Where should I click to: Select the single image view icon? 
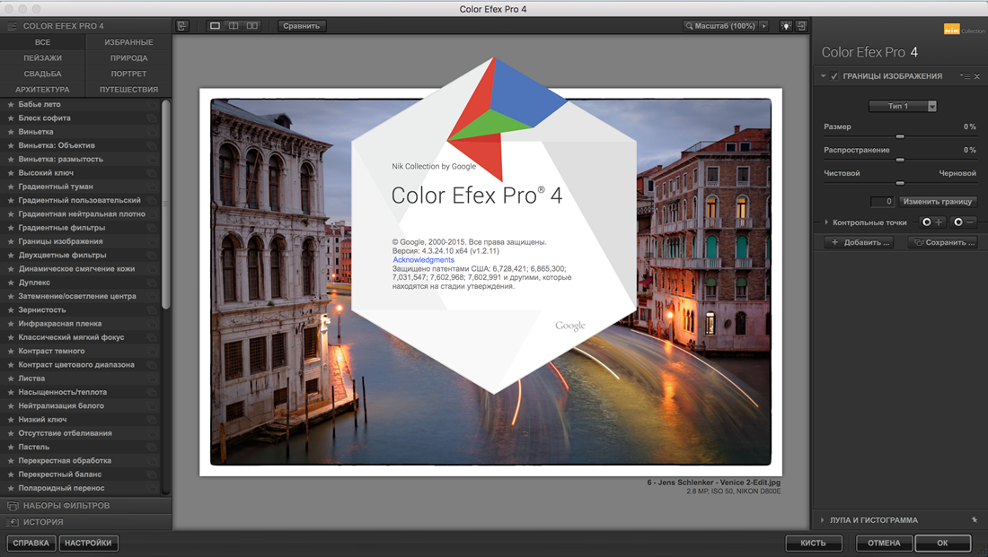coord(216,26)
